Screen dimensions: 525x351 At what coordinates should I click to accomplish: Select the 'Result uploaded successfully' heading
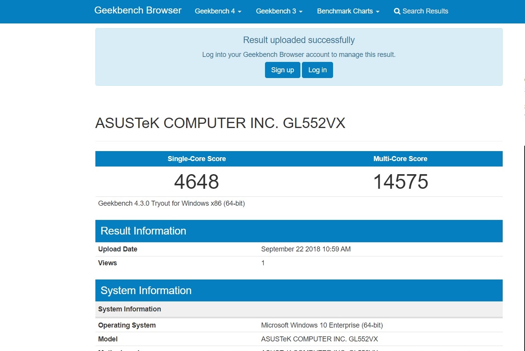tap(299, 40)
